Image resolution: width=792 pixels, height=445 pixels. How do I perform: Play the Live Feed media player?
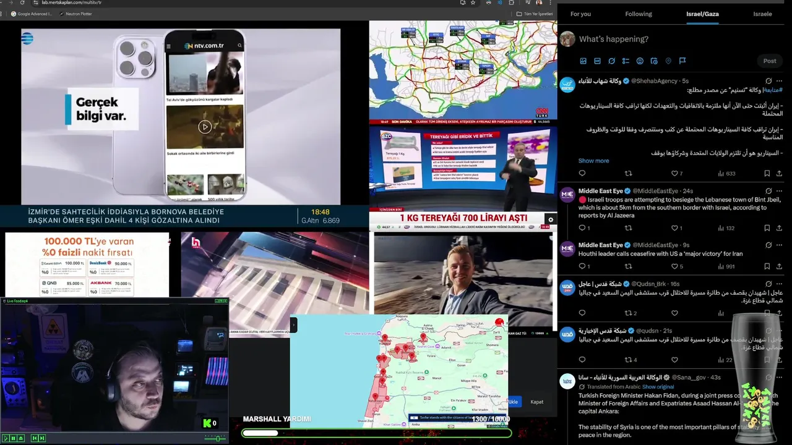click(6, 438)
